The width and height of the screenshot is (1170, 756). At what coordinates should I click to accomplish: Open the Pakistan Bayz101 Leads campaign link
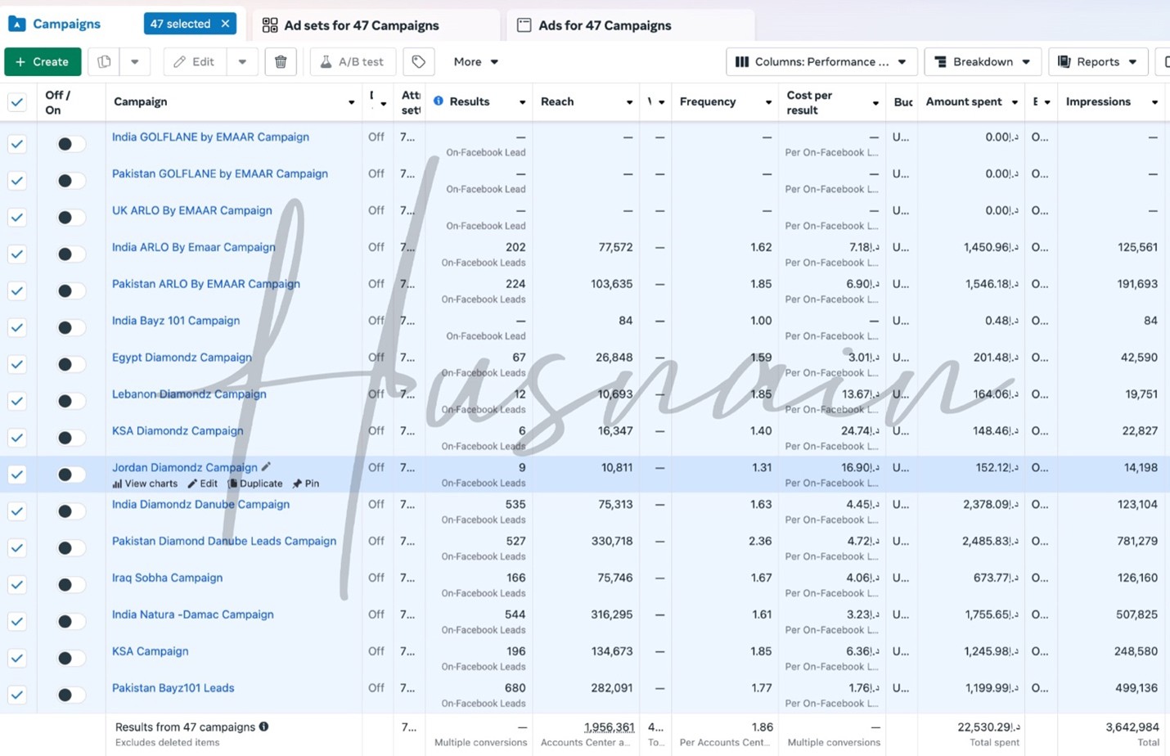(173, 688)
